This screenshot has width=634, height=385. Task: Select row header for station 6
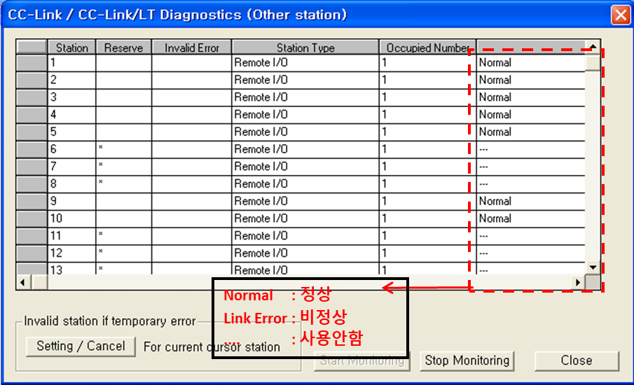pyautogui.click(x=32, y=150)
